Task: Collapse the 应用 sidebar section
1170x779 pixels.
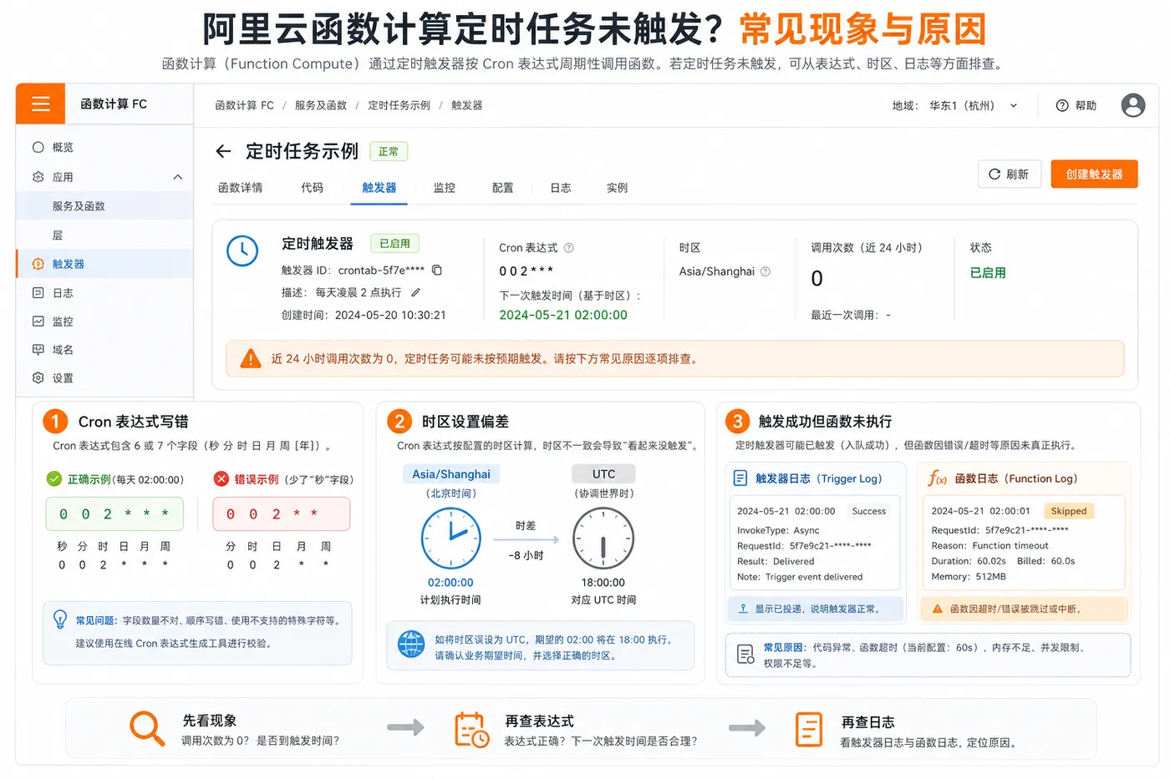Action: (177, 177)
